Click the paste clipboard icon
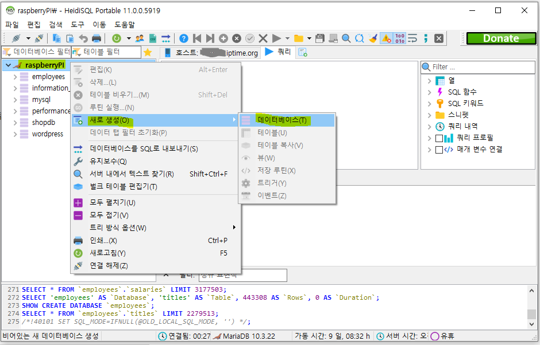The image size is (540, 345). click(x=70, y=38)
